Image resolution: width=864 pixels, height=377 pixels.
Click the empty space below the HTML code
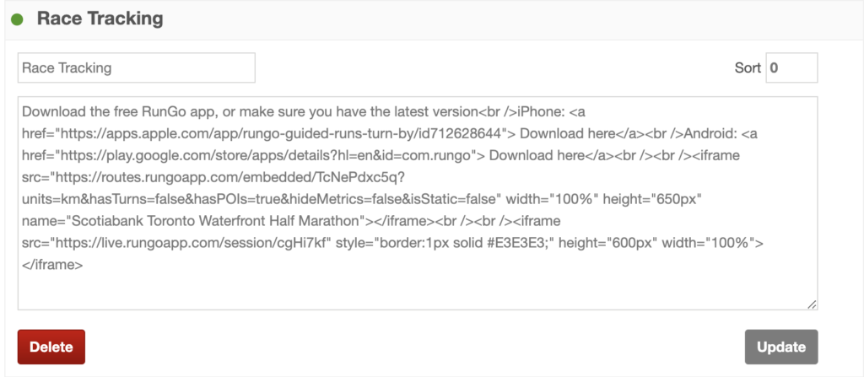point(417,290)
